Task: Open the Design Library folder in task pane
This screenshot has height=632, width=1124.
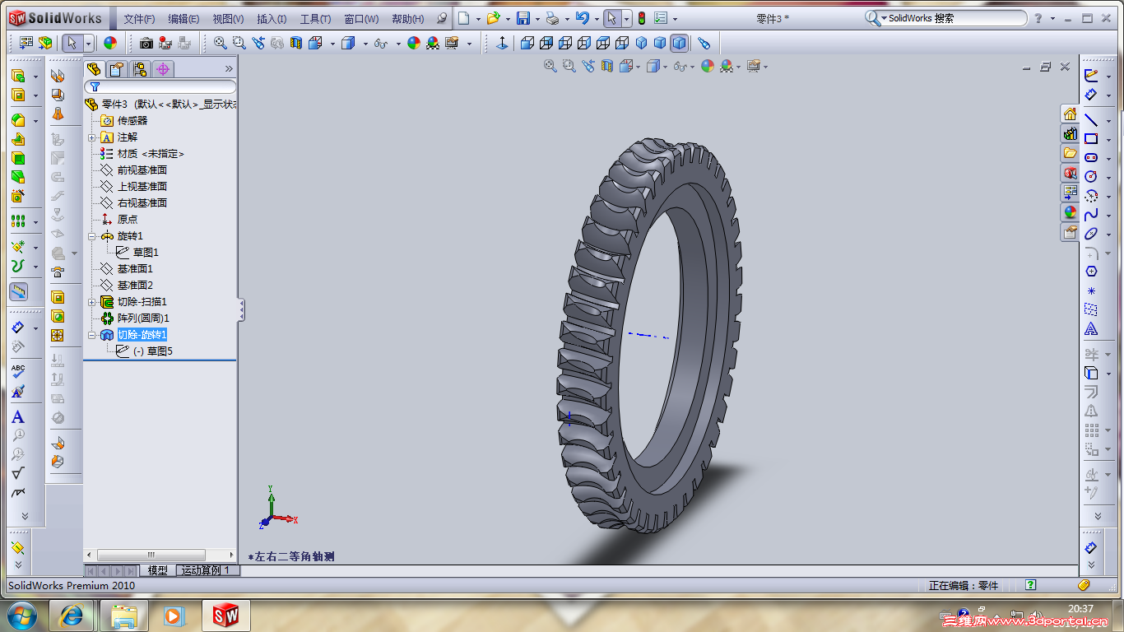Action: [1070, 153]
